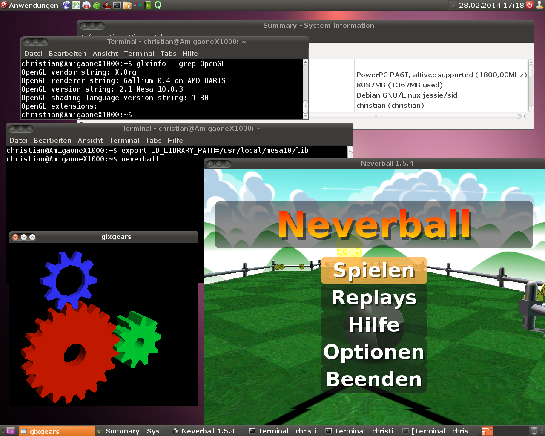Open Bearbeiten menu in glxinfo terminal
Image resolution: width=545 pixels, height=436 pixels.
pos(67,54)
